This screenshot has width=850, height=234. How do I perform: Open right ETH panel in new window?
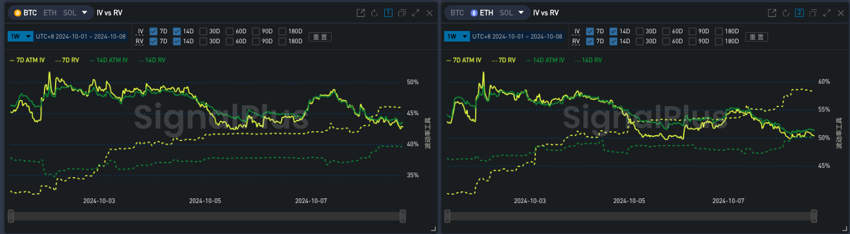click(x=772, y=13)
